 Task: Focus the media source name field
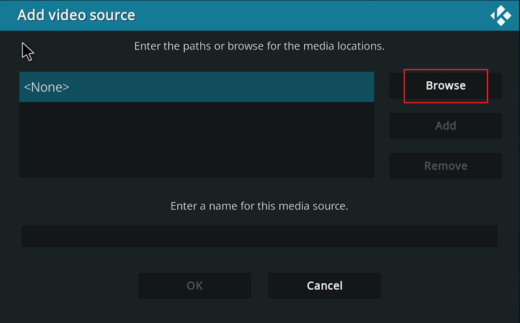[259, 236]
